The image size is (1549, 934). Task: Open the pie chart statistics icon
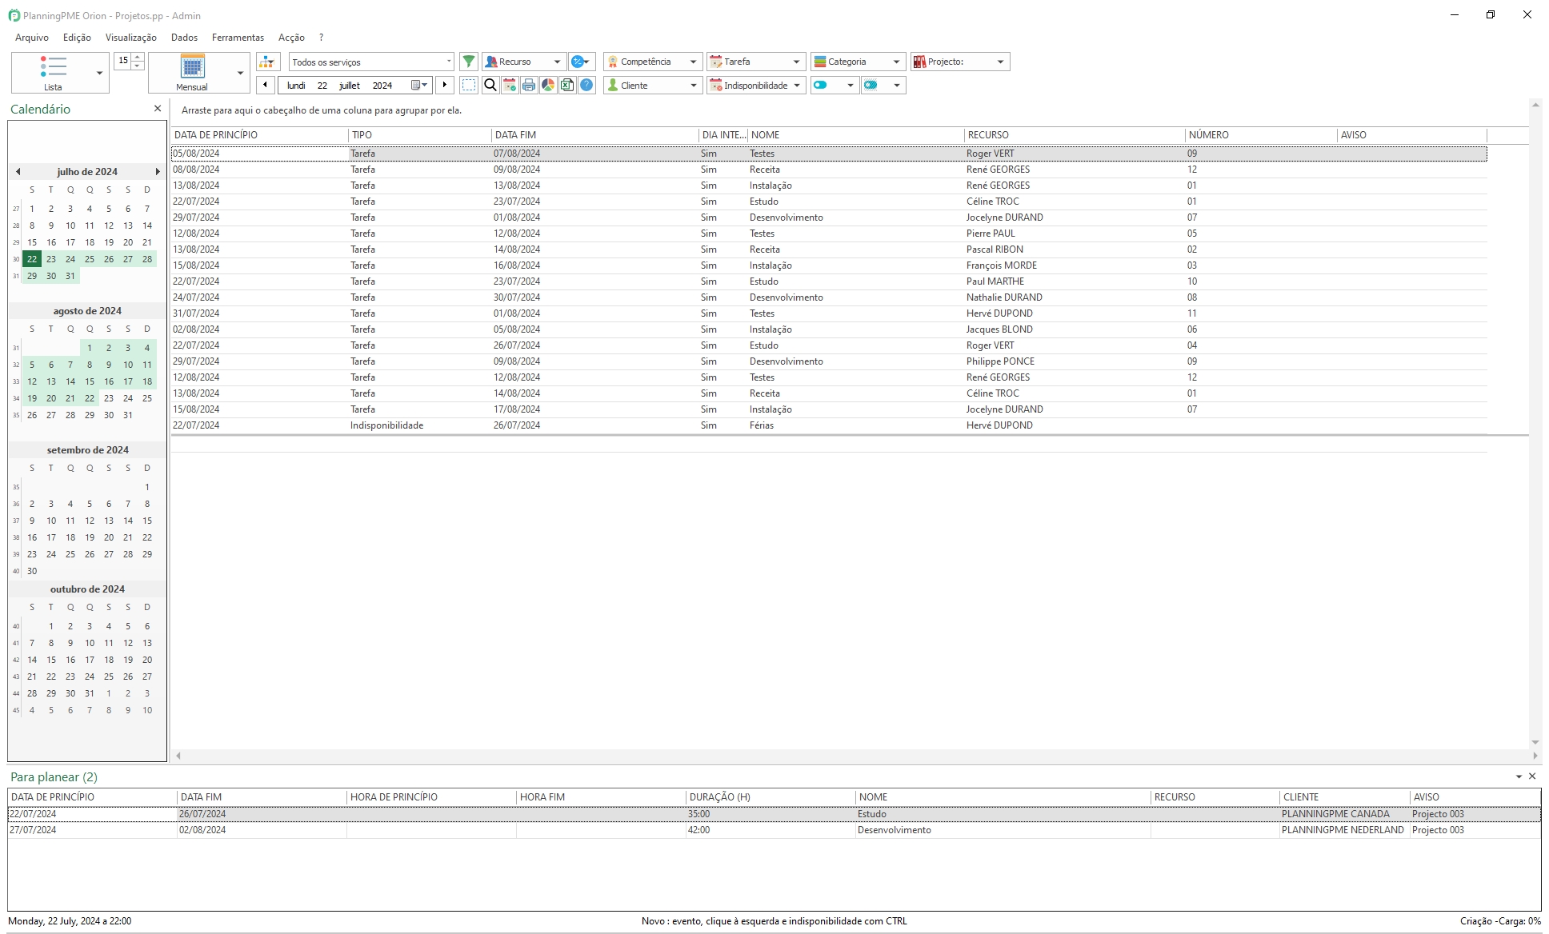click(x=548, y=85)
